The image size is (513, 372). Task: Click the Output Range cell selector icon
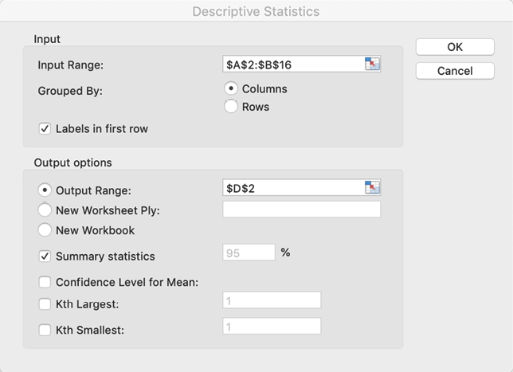pyautogui.click(x=372, y=188)
